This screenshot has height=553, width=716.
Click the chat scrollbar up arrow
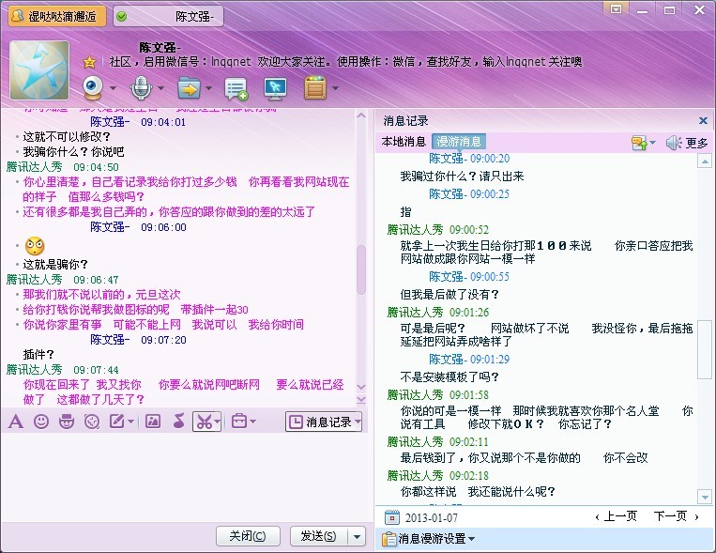(x=361, y=115)
